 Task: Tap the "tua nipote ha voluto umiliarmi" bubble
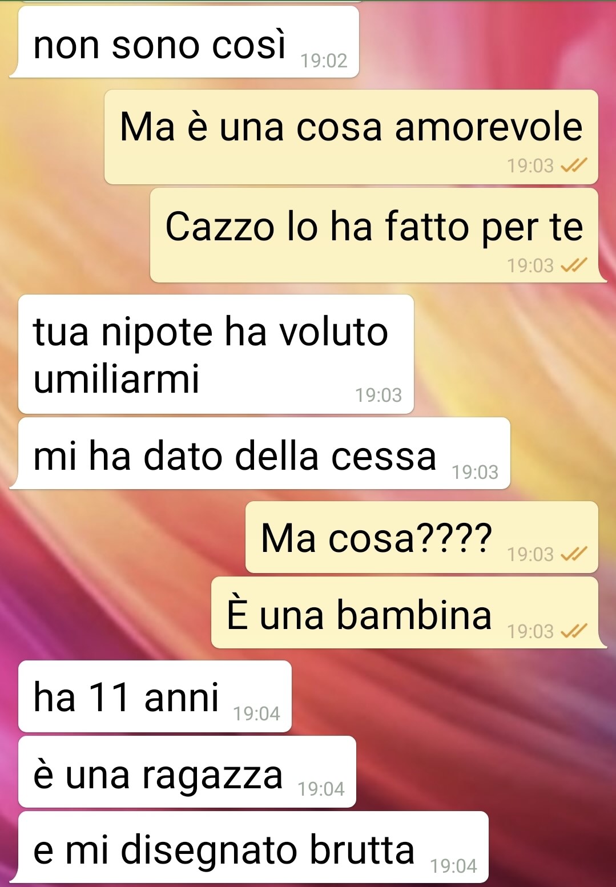point(216,354)
